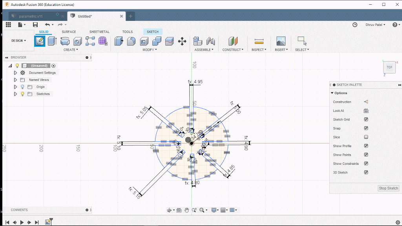Redo the last action
Viewport: 402px width, 226px height.
click(60, 25)
